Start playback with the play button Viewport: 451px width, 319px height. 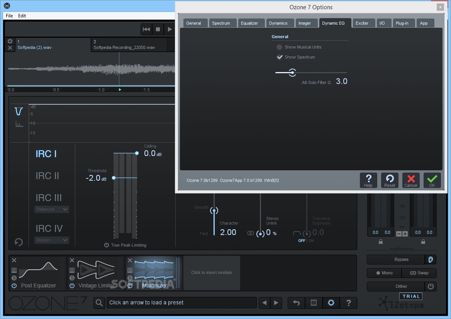coord(170,29)
